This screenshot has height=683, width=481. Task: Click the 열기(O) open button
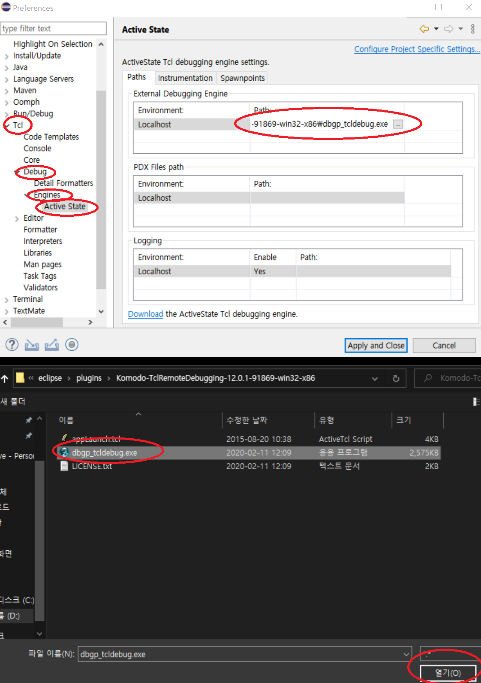pyautogui.click(x=448, y=673)
